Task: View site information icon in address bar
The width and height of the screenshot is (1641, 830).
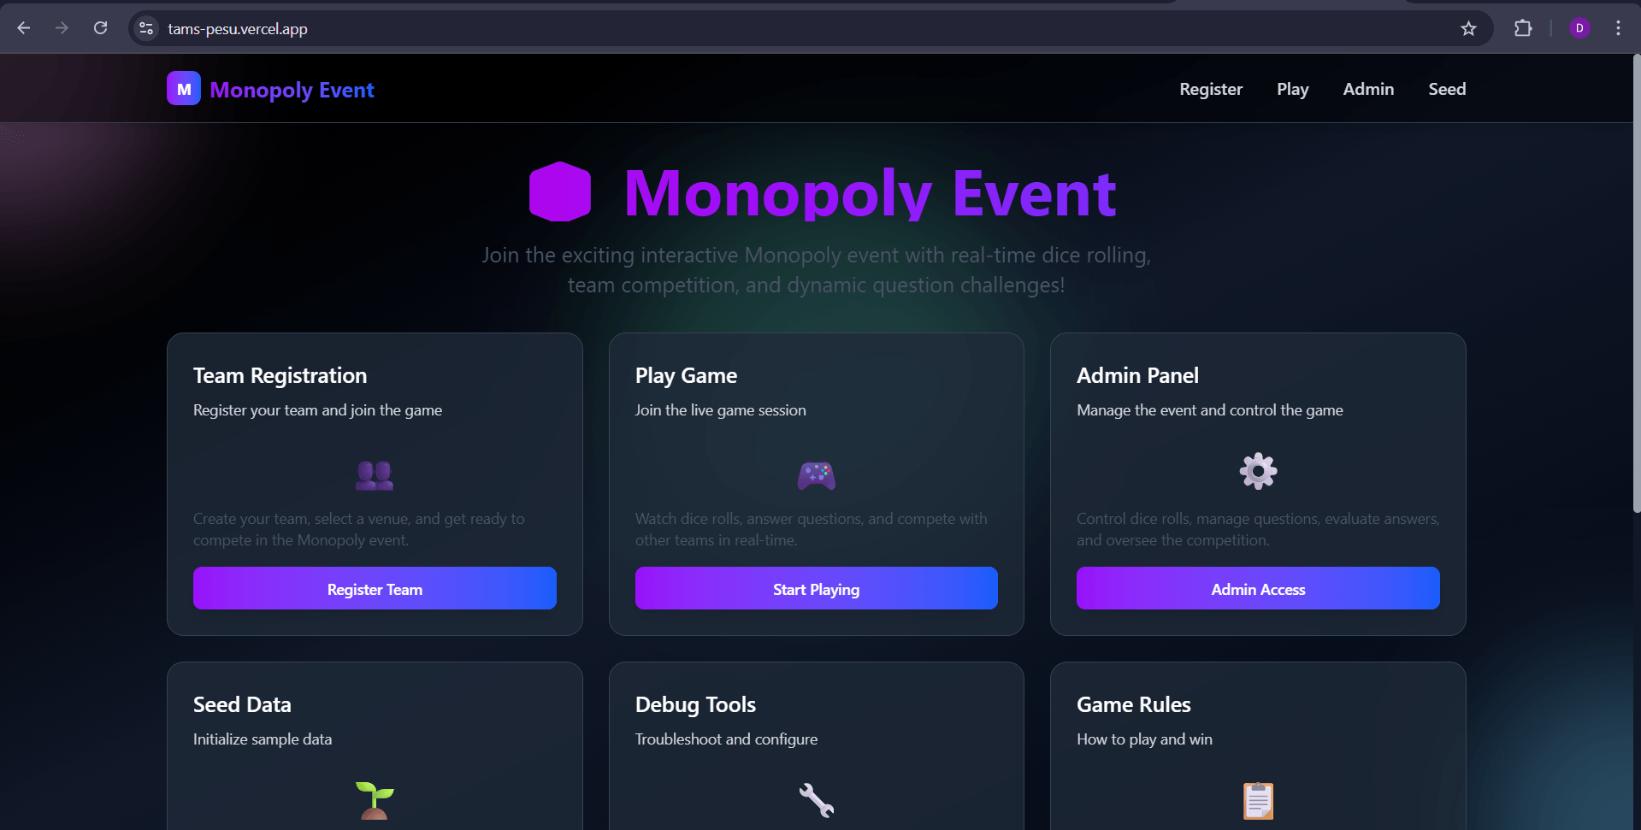Action: pos(147,28)
